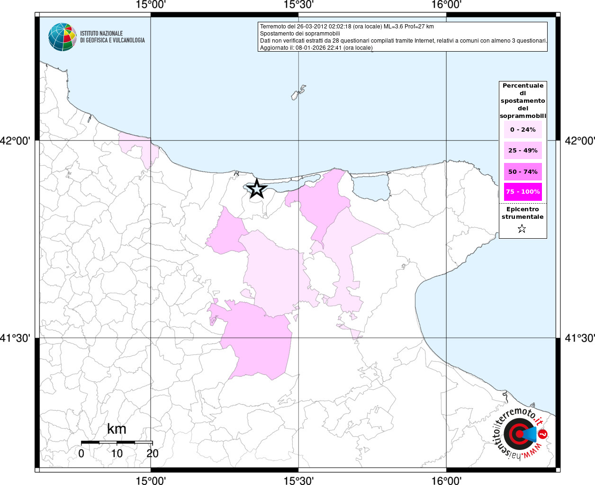Click the Dati non verificati info line
This screenshot has height=485, width=595.
(x=404, y=41)
